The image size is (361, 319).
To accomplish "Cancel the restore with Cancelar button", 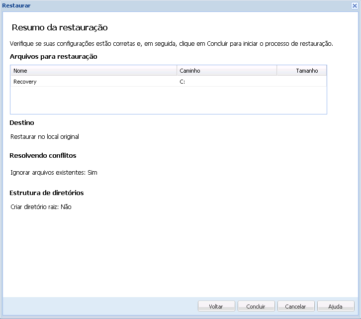I will (296, 307).
